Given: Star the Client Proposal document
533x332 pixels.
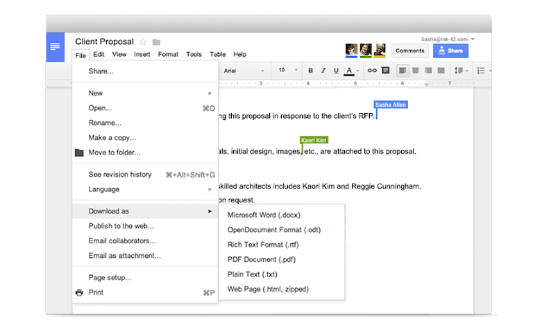Looking at the screenshot, I should tap(143, 42).
